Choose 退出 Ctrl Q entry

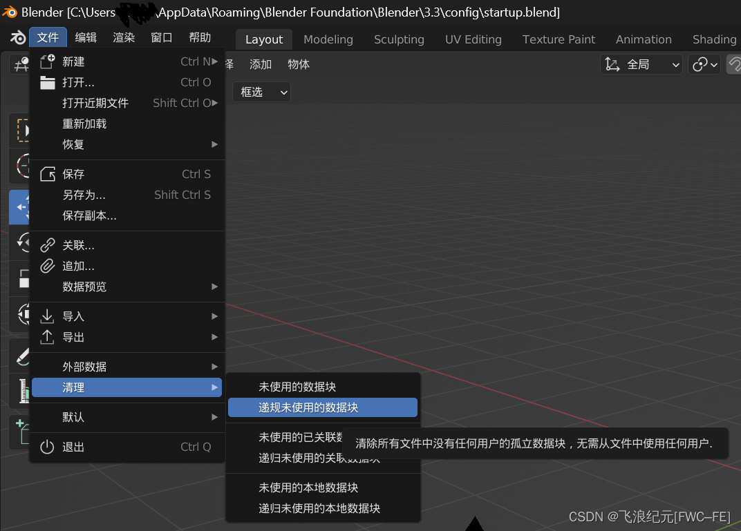click(x=127, y=447)
